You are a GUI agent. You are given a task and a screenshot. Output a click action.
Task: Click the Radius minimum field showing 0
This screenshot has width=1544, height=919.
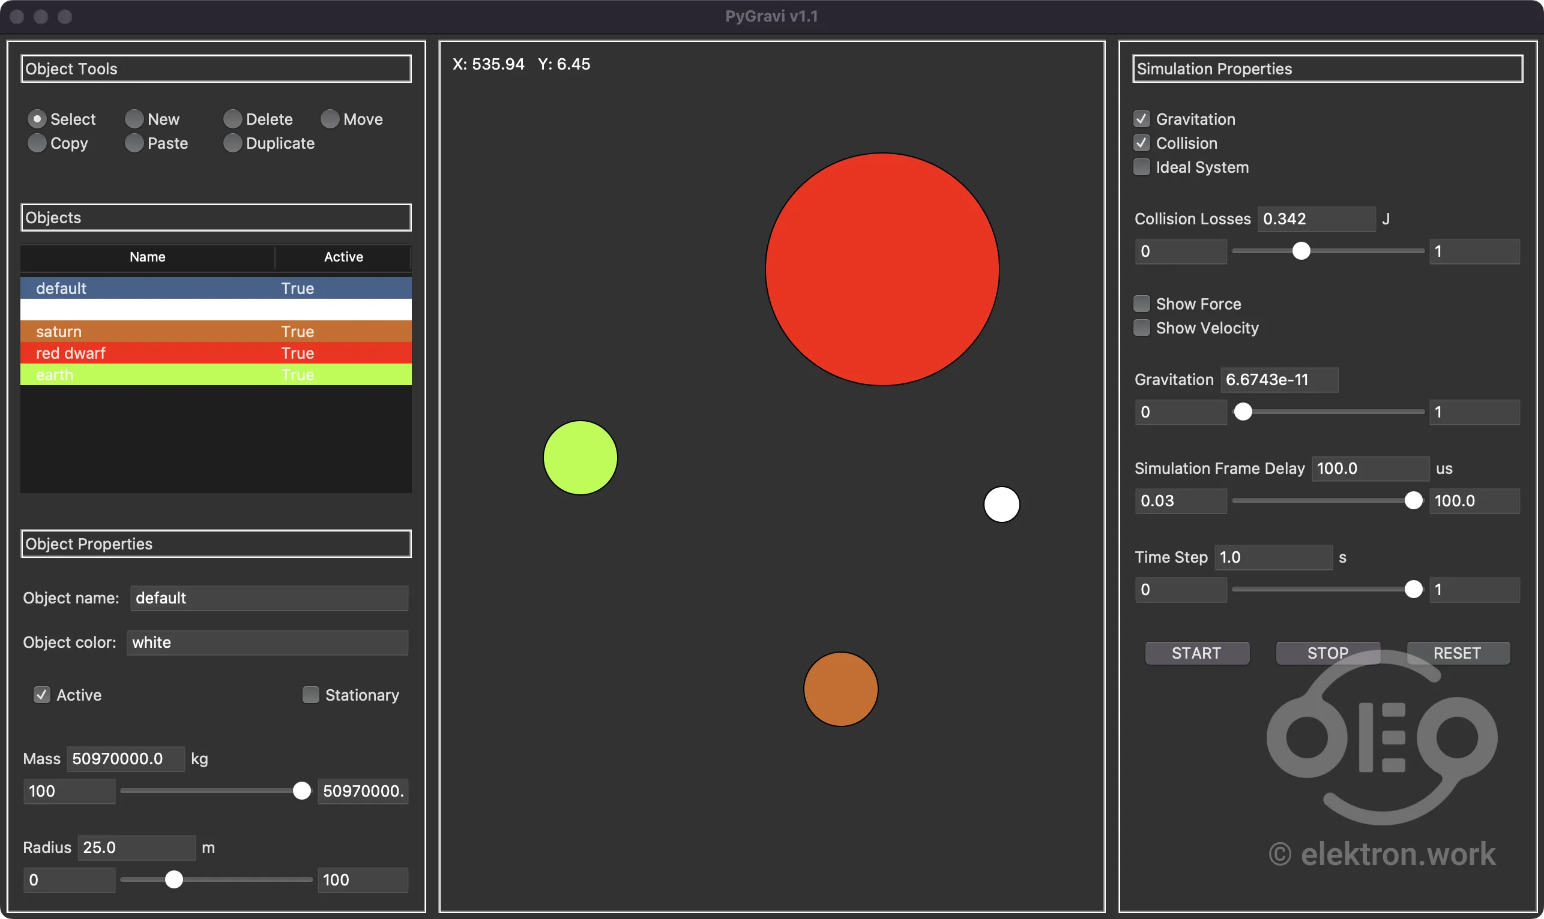pos(70,880)
